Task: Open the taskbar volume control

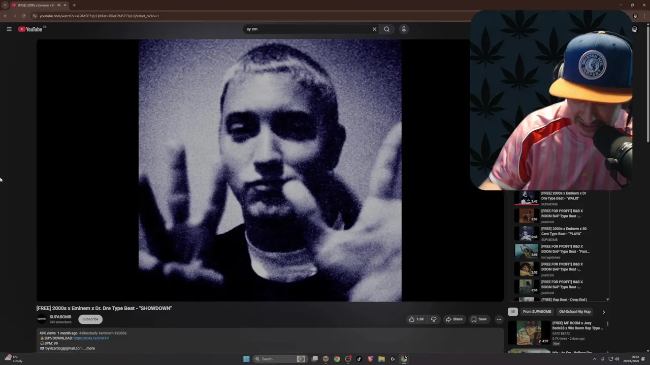Action: [617, 359]
